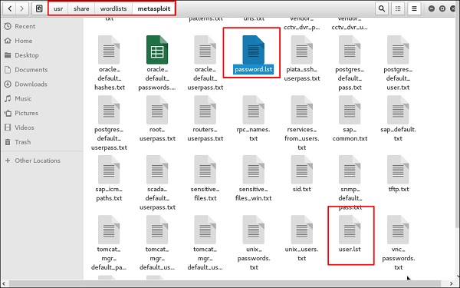Select oracle_default_userpass.txt file icon
Viewport: 460px width, 288px height.
click(x=205, y=50)
